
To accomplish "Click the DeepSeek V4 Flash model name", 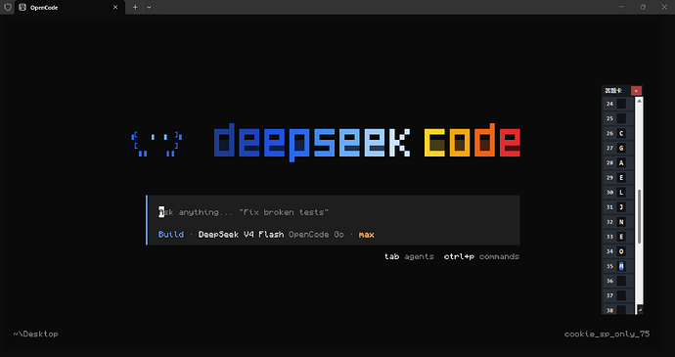I will coord(241,235).
